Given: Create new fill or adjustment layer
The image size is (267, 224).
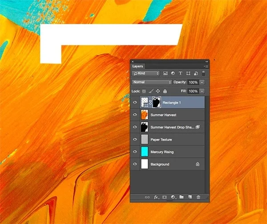Looking at the screenshot, I should [173, 197].
